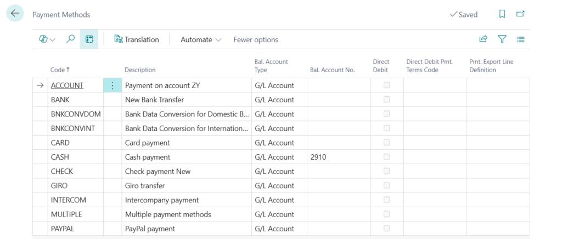The width and height of the screenshot is (562, 239).
Task: Open page in new window icon
Action: coord(520,14)
